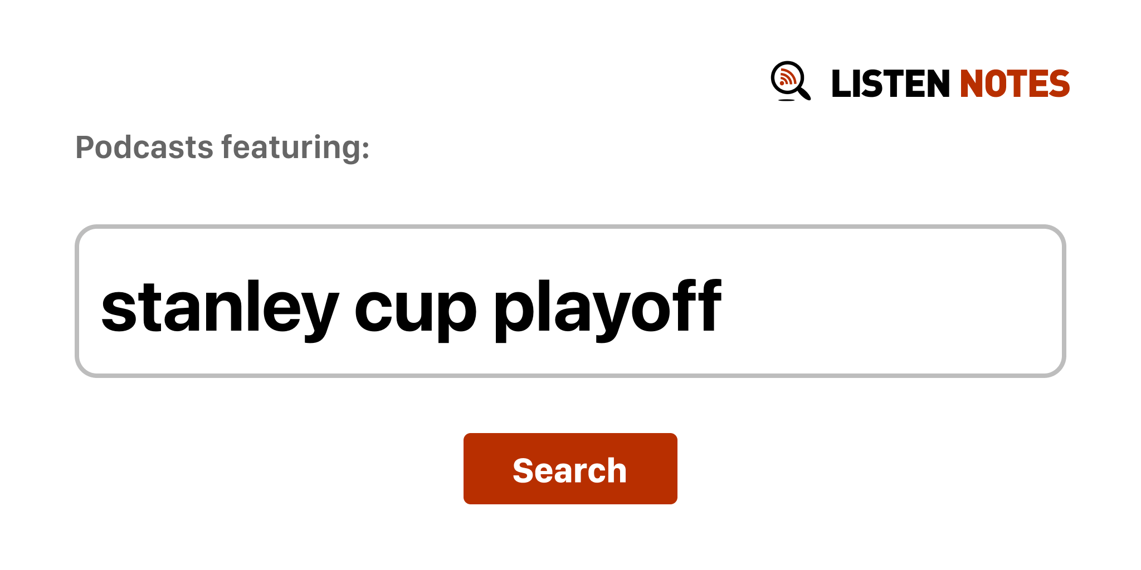
Task: Click the word "featuring:" in the gray label
Action: (295, 148)
